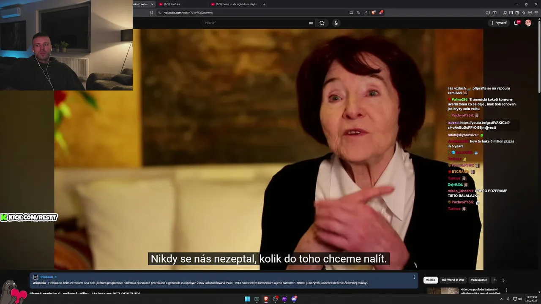Switch to the '(625) YouTube' tab
The height and width of the screenshot is (304, 541).
coord(182,4)
